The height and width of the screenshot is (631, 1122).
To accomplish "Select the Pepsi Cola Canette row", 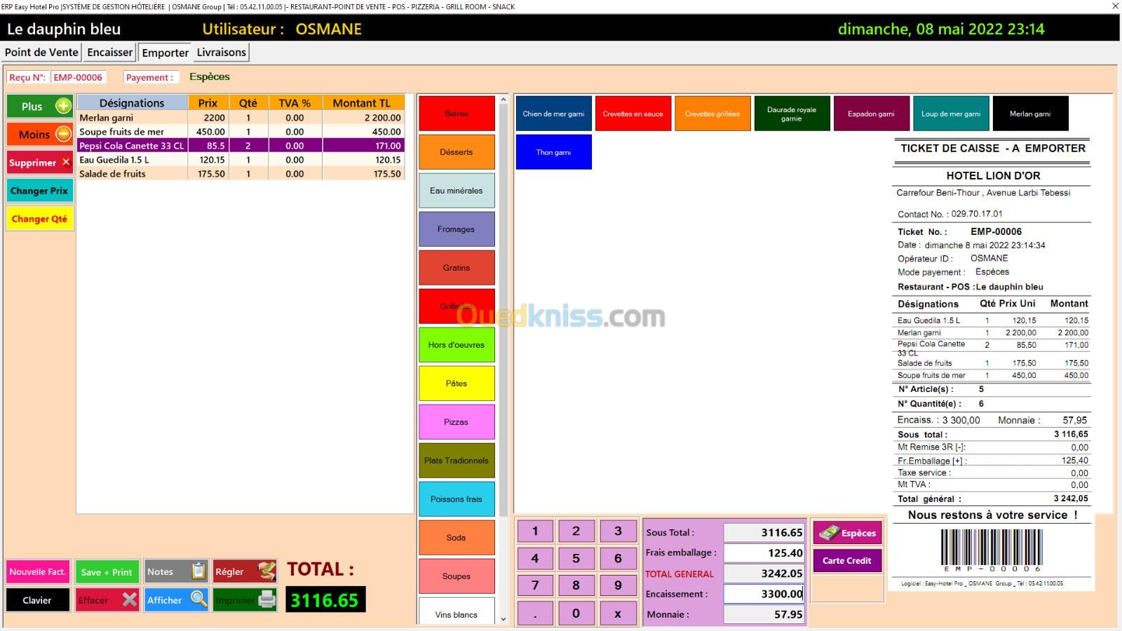I will [132, 146].
